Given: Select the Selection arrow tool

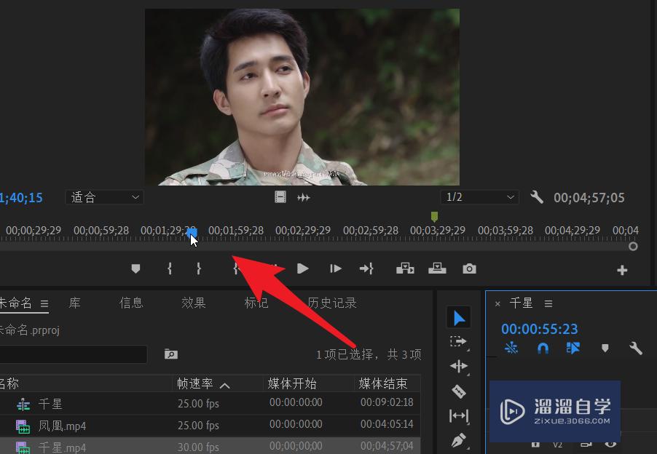Looking at the screenshot, I should click(458, 318).
